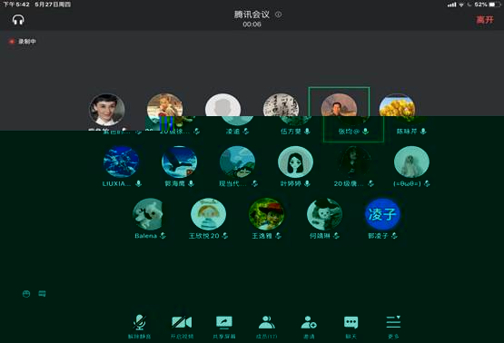Click the muted mic icon next to 现当代

[254, 183]
